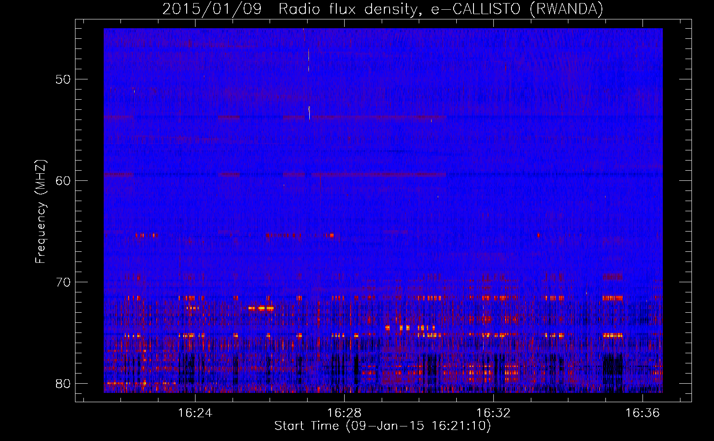714x441 pixels.
Task: Select the 80 frequency tick label
Action: click(63, 384)
